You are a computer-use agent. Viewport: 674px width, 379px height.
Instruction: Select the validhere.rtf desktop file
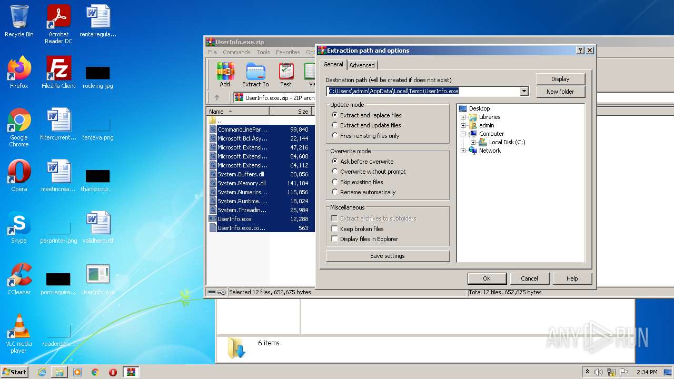[x=98, y=227]
